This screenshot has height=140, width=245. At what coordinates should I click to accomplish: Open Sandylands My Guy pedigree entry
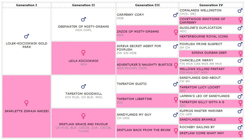point(131,115)
